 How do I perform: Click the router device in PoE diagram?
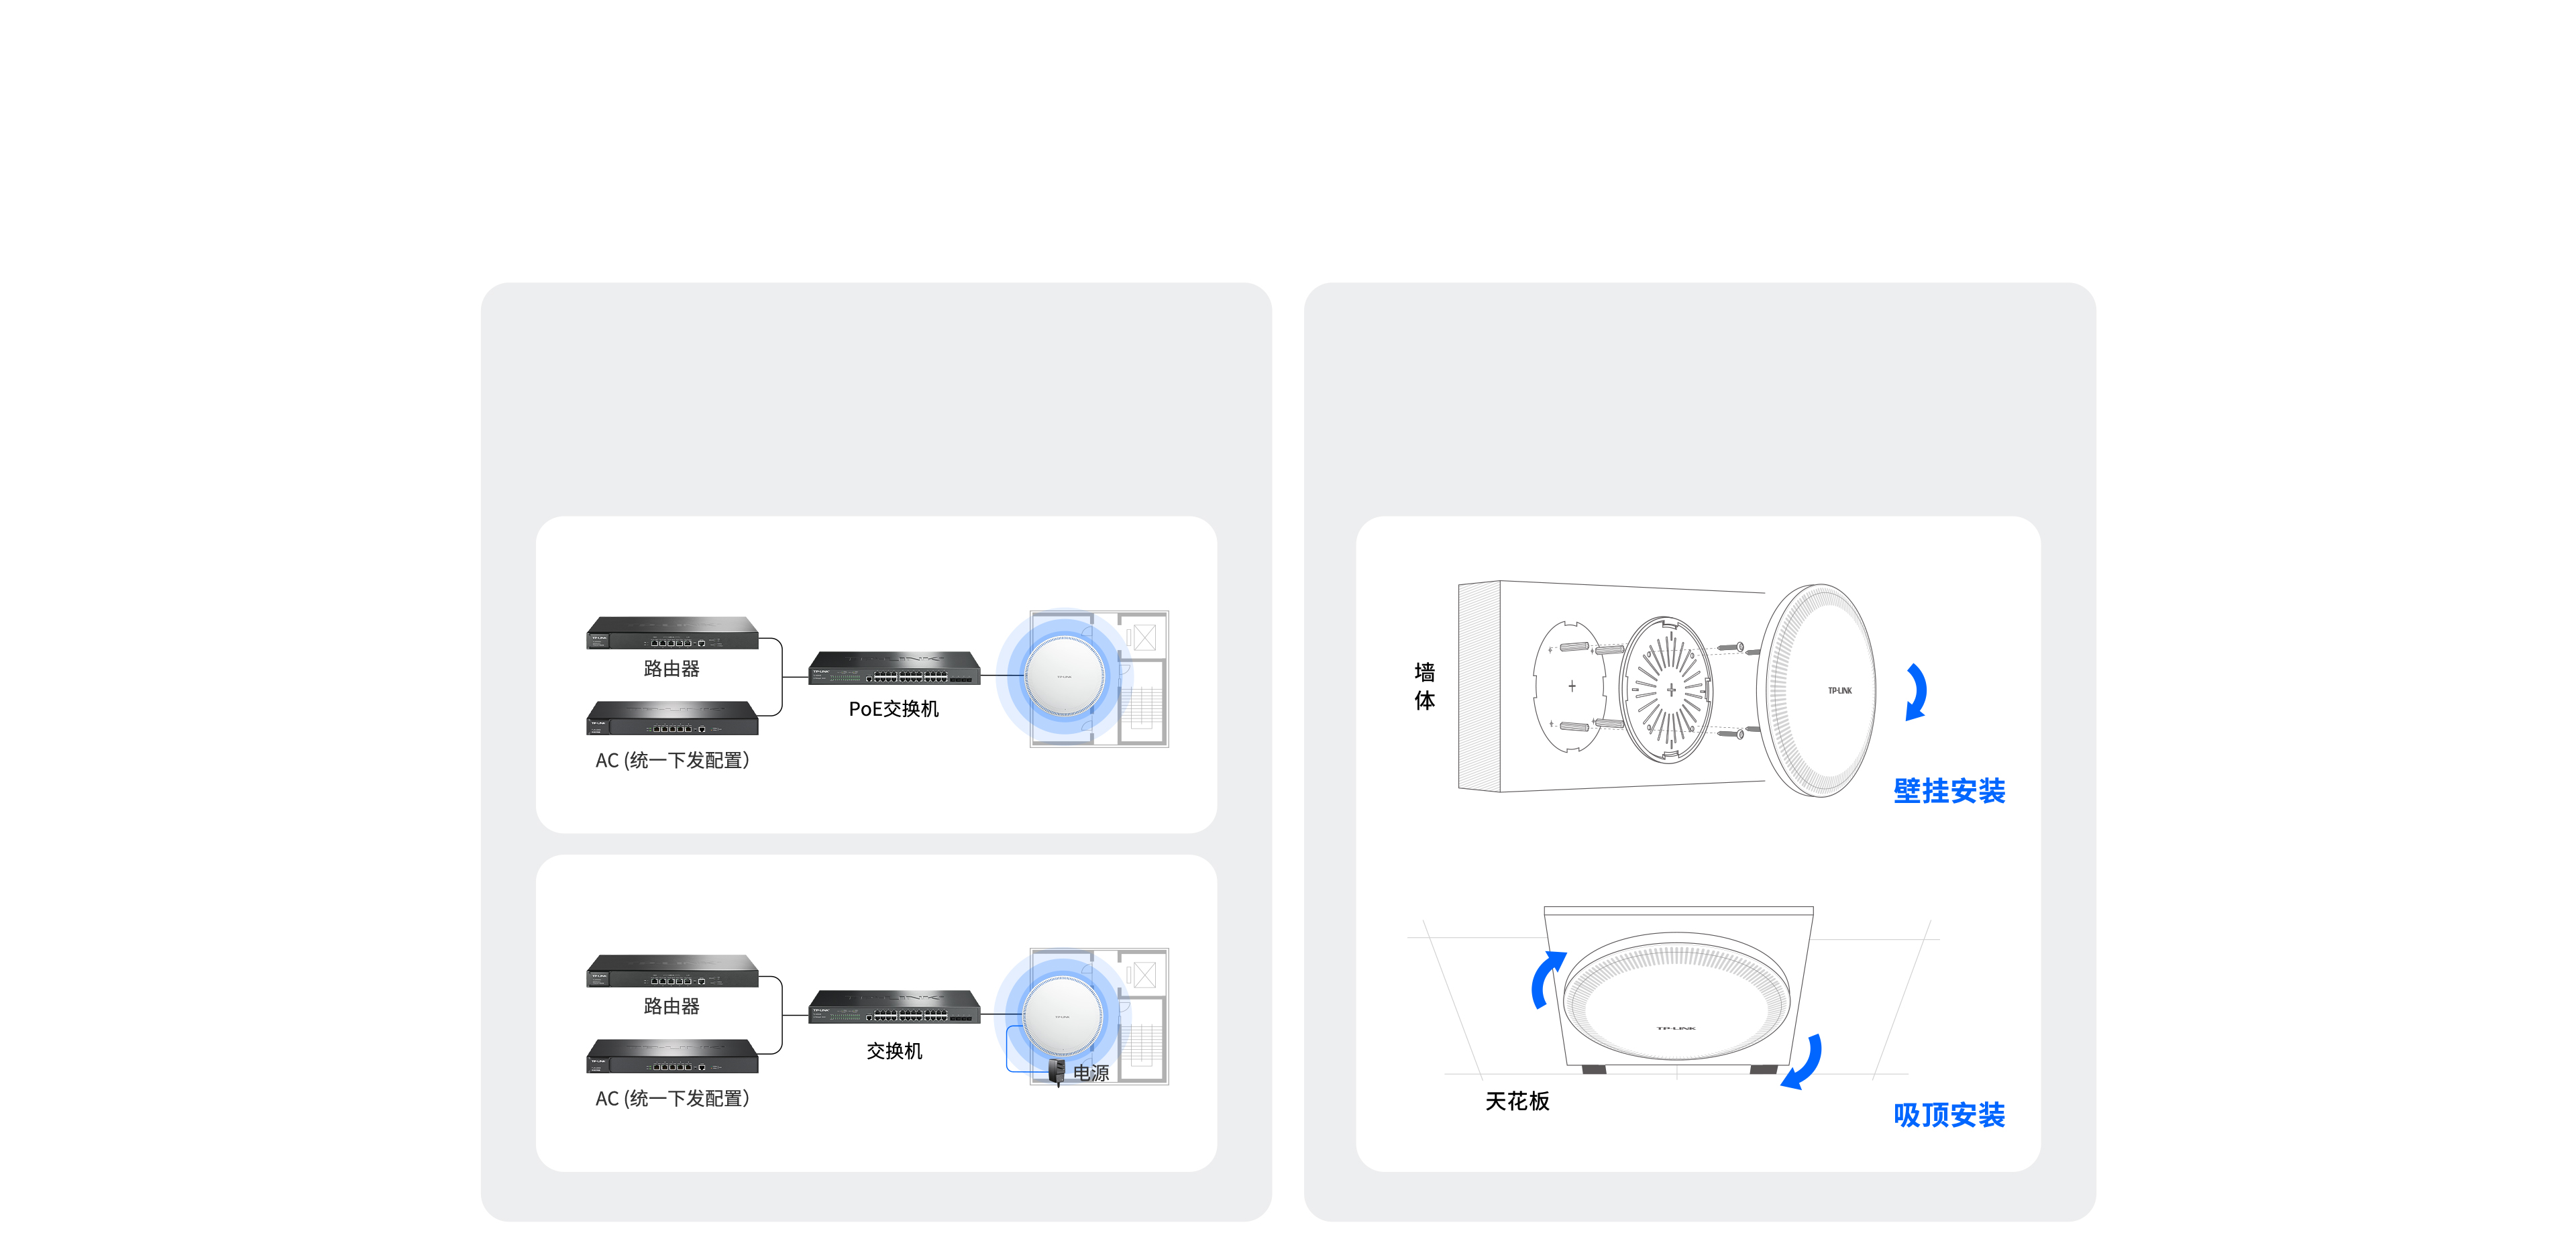pyautogui.click(x=672, y=632)
